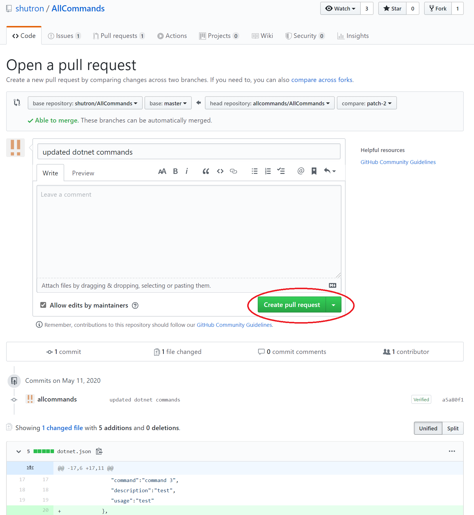The image size is (474, 515).
Task: Open the fork count of 1
Action: point(458,9)
